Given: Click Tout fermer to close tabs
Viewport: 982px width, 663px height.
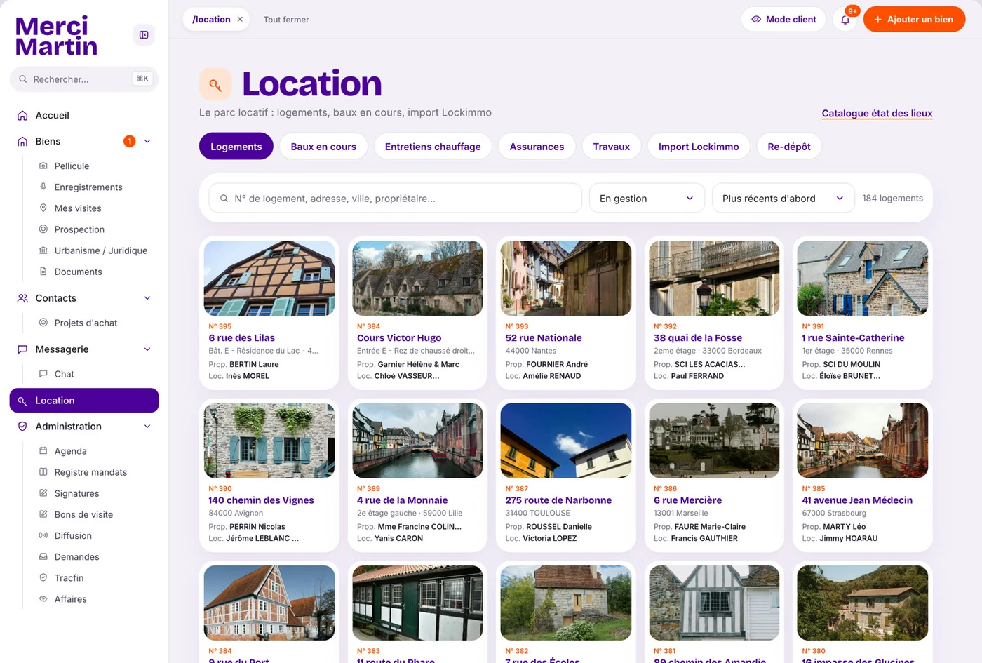Looking at the screenshot, I should 286,20.
